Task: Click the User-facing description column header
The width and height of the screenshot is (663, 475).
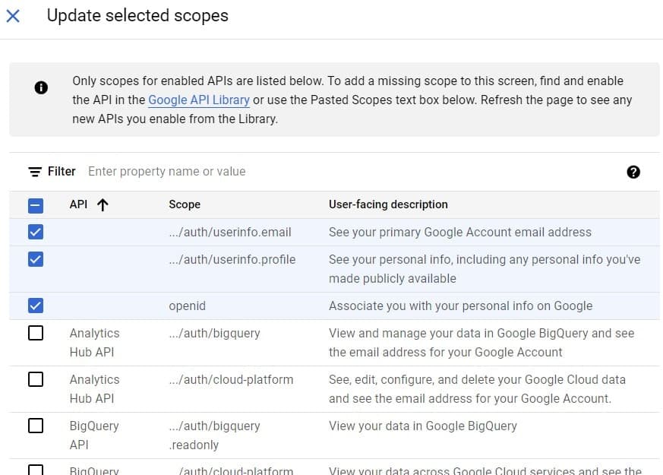Action: [388, 204]
